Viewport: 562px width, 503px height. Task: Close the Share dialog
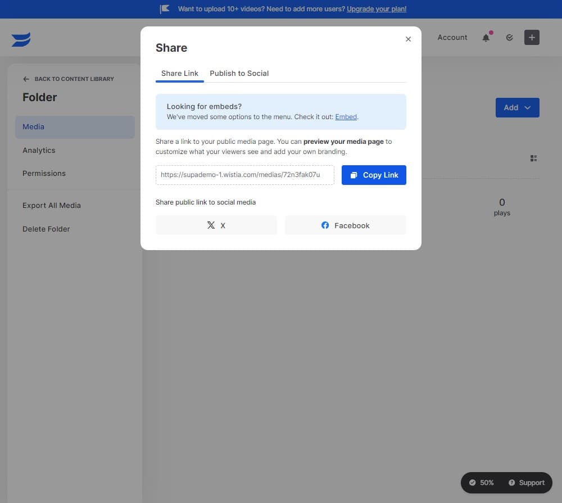click(408, 39)
